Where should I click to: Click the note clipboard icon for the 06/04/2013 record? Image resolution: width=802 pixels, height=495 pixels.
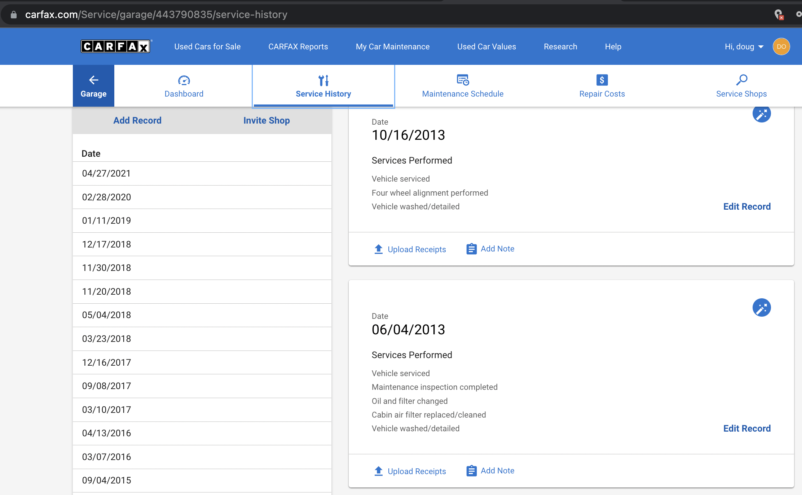pos(471,471)
